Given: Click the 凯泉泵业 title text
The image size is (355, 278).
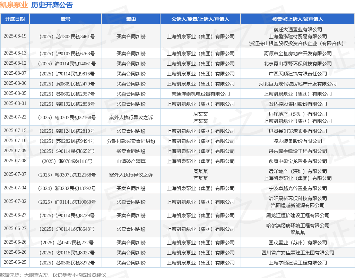Looking at the screenshot, I should [x=14, y=5].
